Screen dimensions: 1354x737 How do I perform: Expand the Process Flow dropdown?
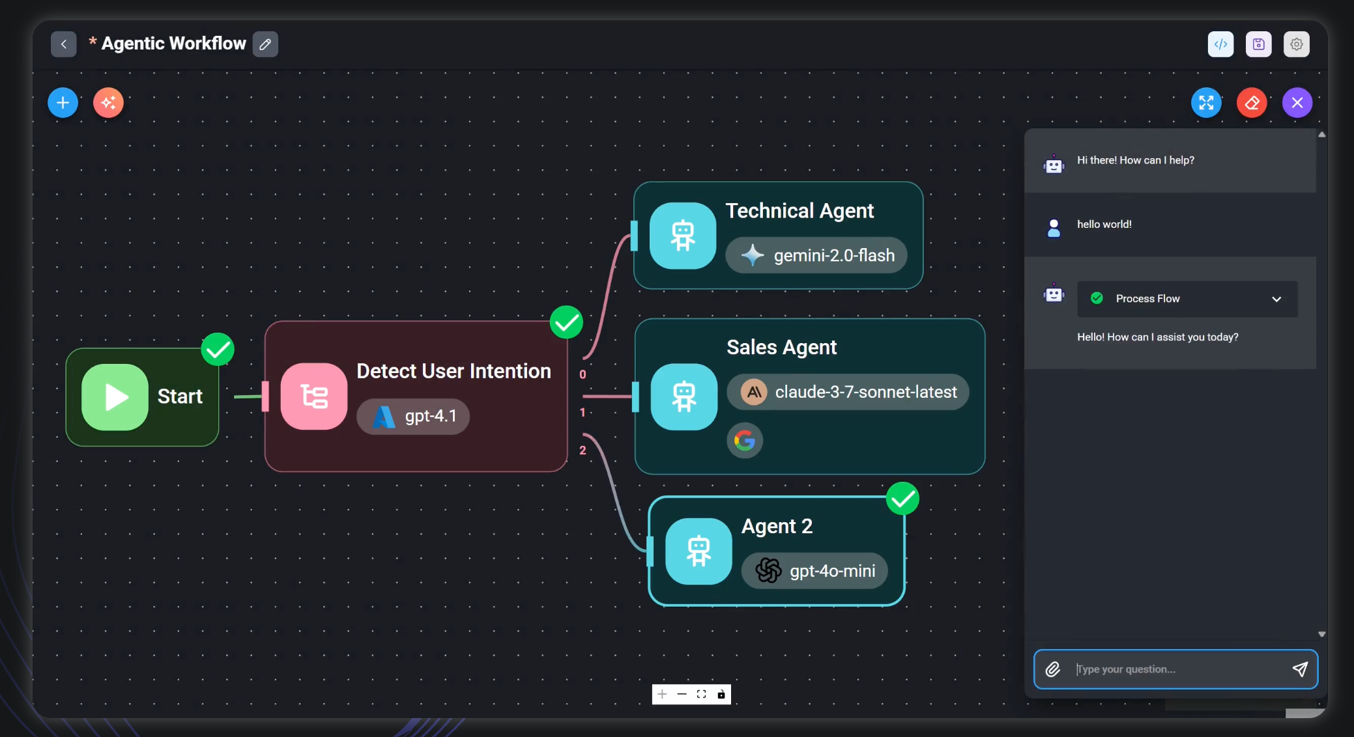tap(1276, 299)
